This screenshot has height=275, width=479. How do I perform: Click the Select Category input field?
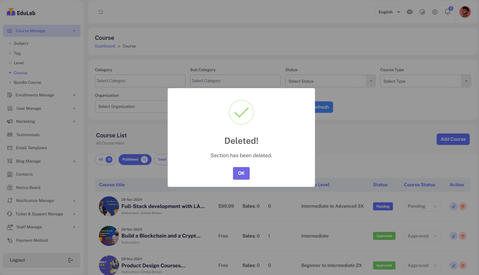[x=140, y=81]
